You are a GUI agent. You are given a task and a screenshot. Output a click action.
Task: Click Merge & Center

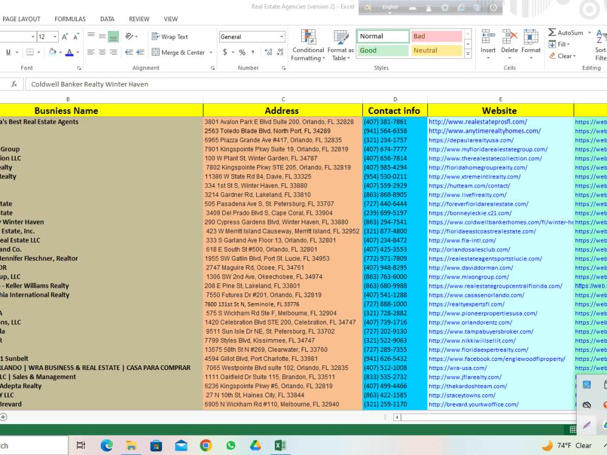pyautogui.click(x=178, y=52)
